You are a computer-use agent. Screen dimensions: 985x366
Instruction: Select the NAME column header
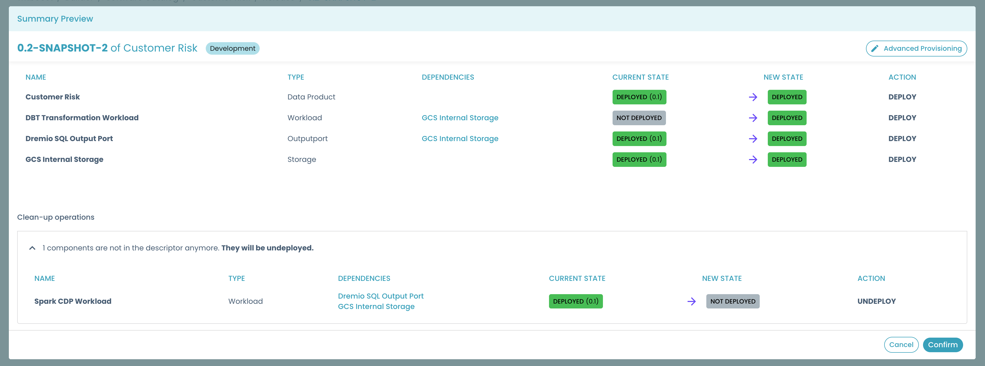(36, 77)
